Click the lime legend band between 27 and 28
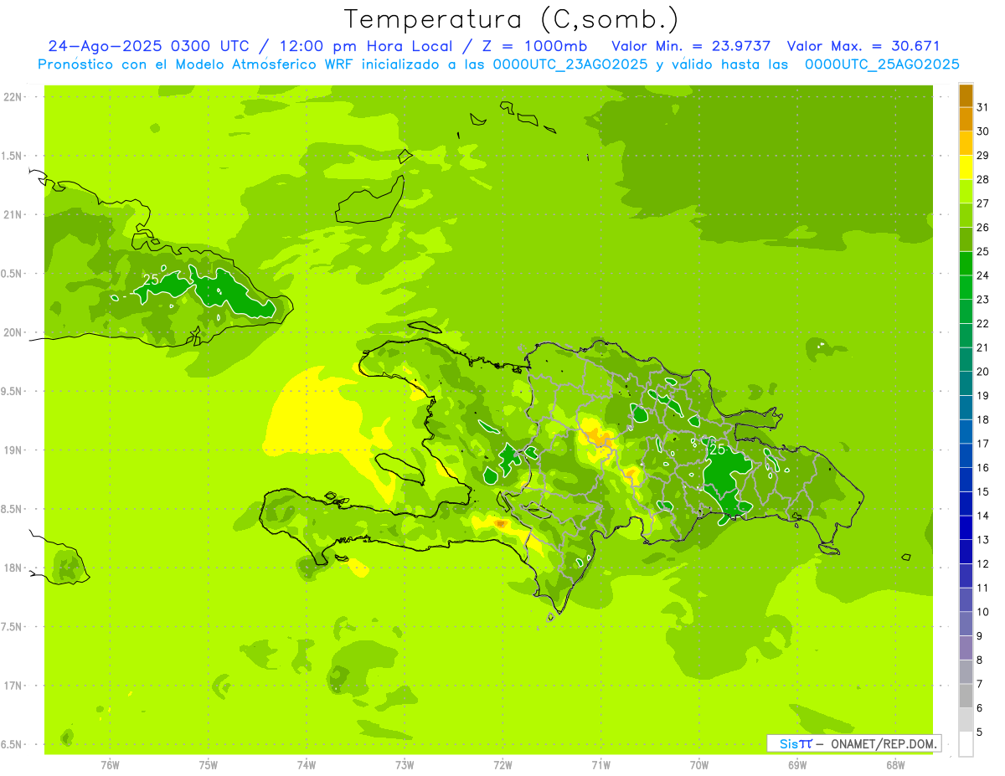The width and height of the screenshot is (1005, 776). point(966,192)
